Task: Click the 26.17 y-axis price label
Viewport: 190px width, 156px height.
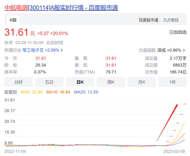Action: pos(10,111)
